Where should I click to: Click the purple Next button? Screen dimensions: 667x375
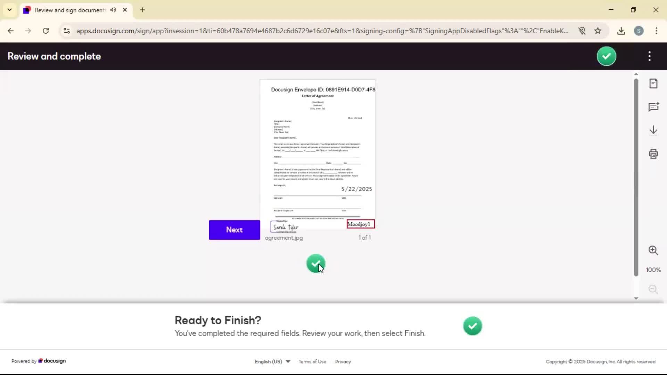234,230
